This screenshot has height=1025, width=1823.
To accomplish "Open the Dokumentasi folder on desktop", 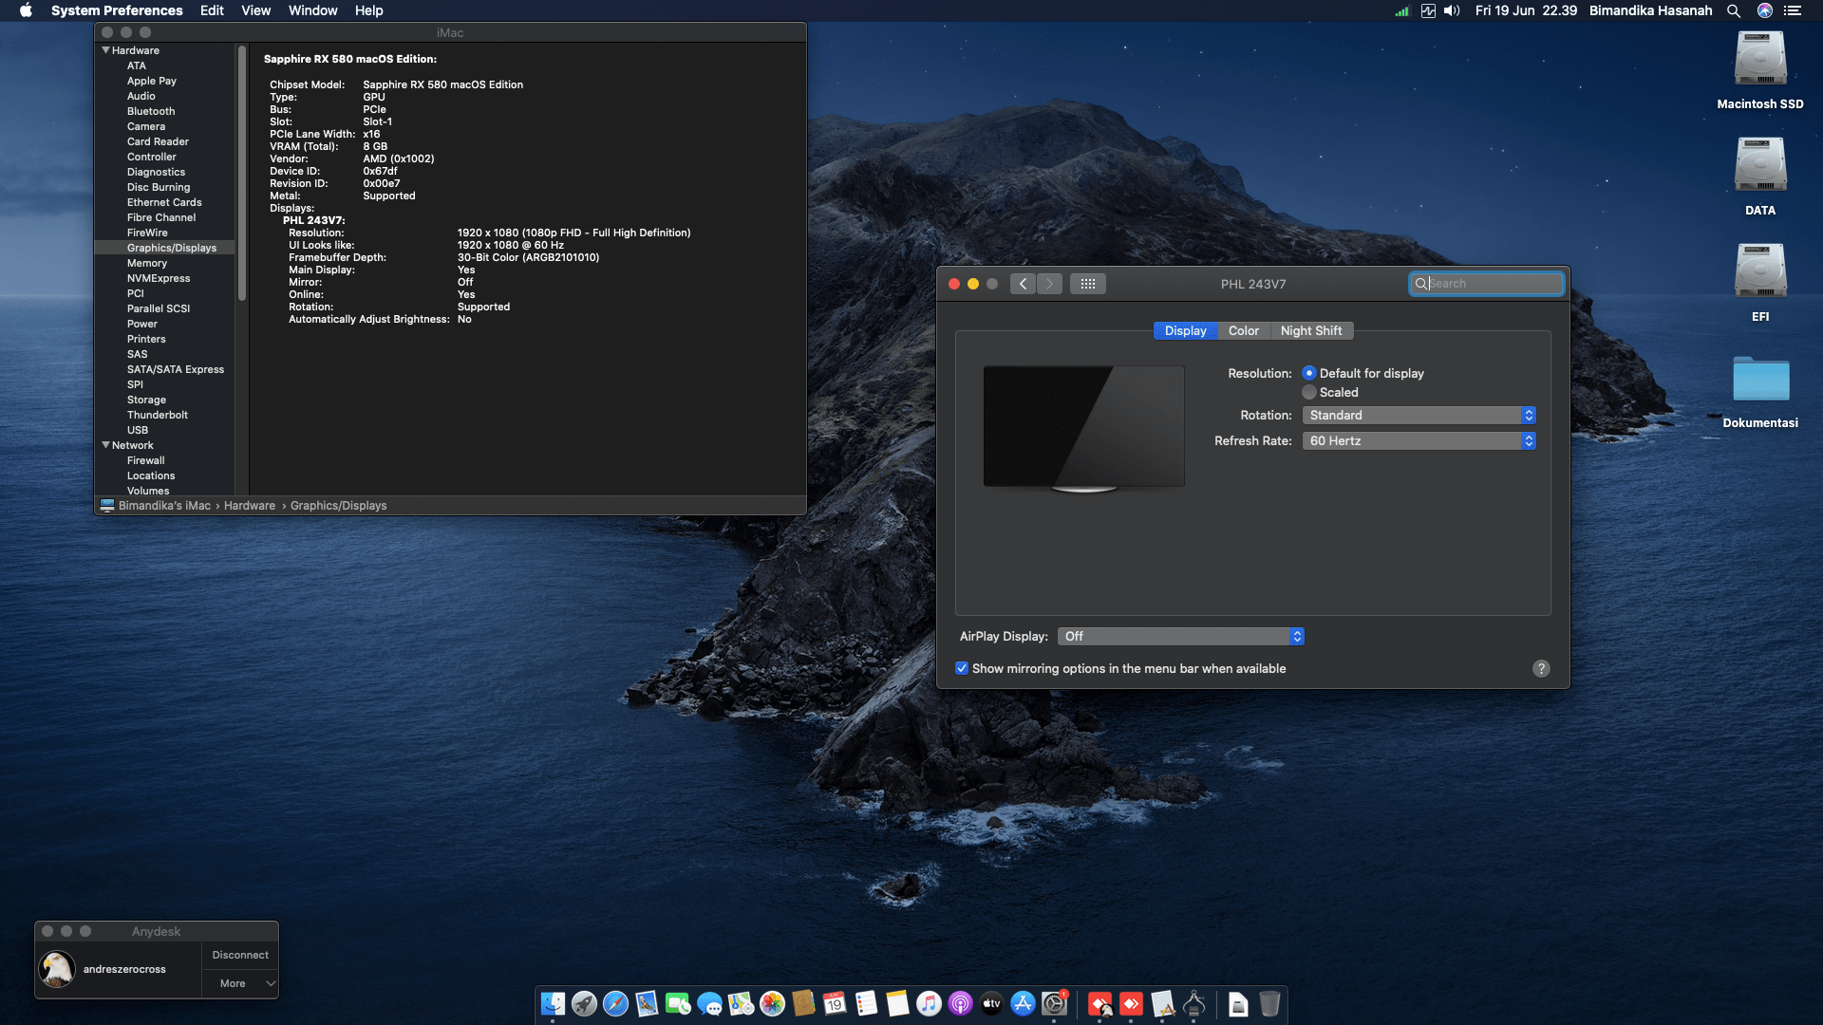I will click(x=1759, y=380).
